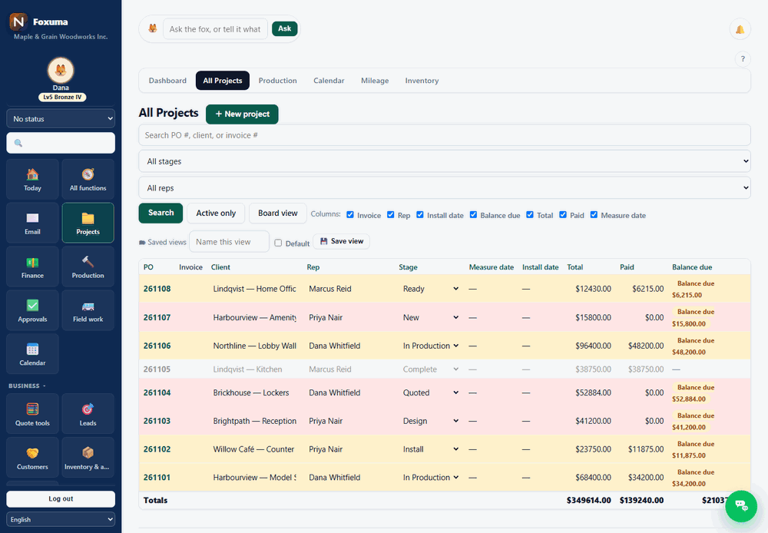Open the help question mark

[x=743, y=59]
